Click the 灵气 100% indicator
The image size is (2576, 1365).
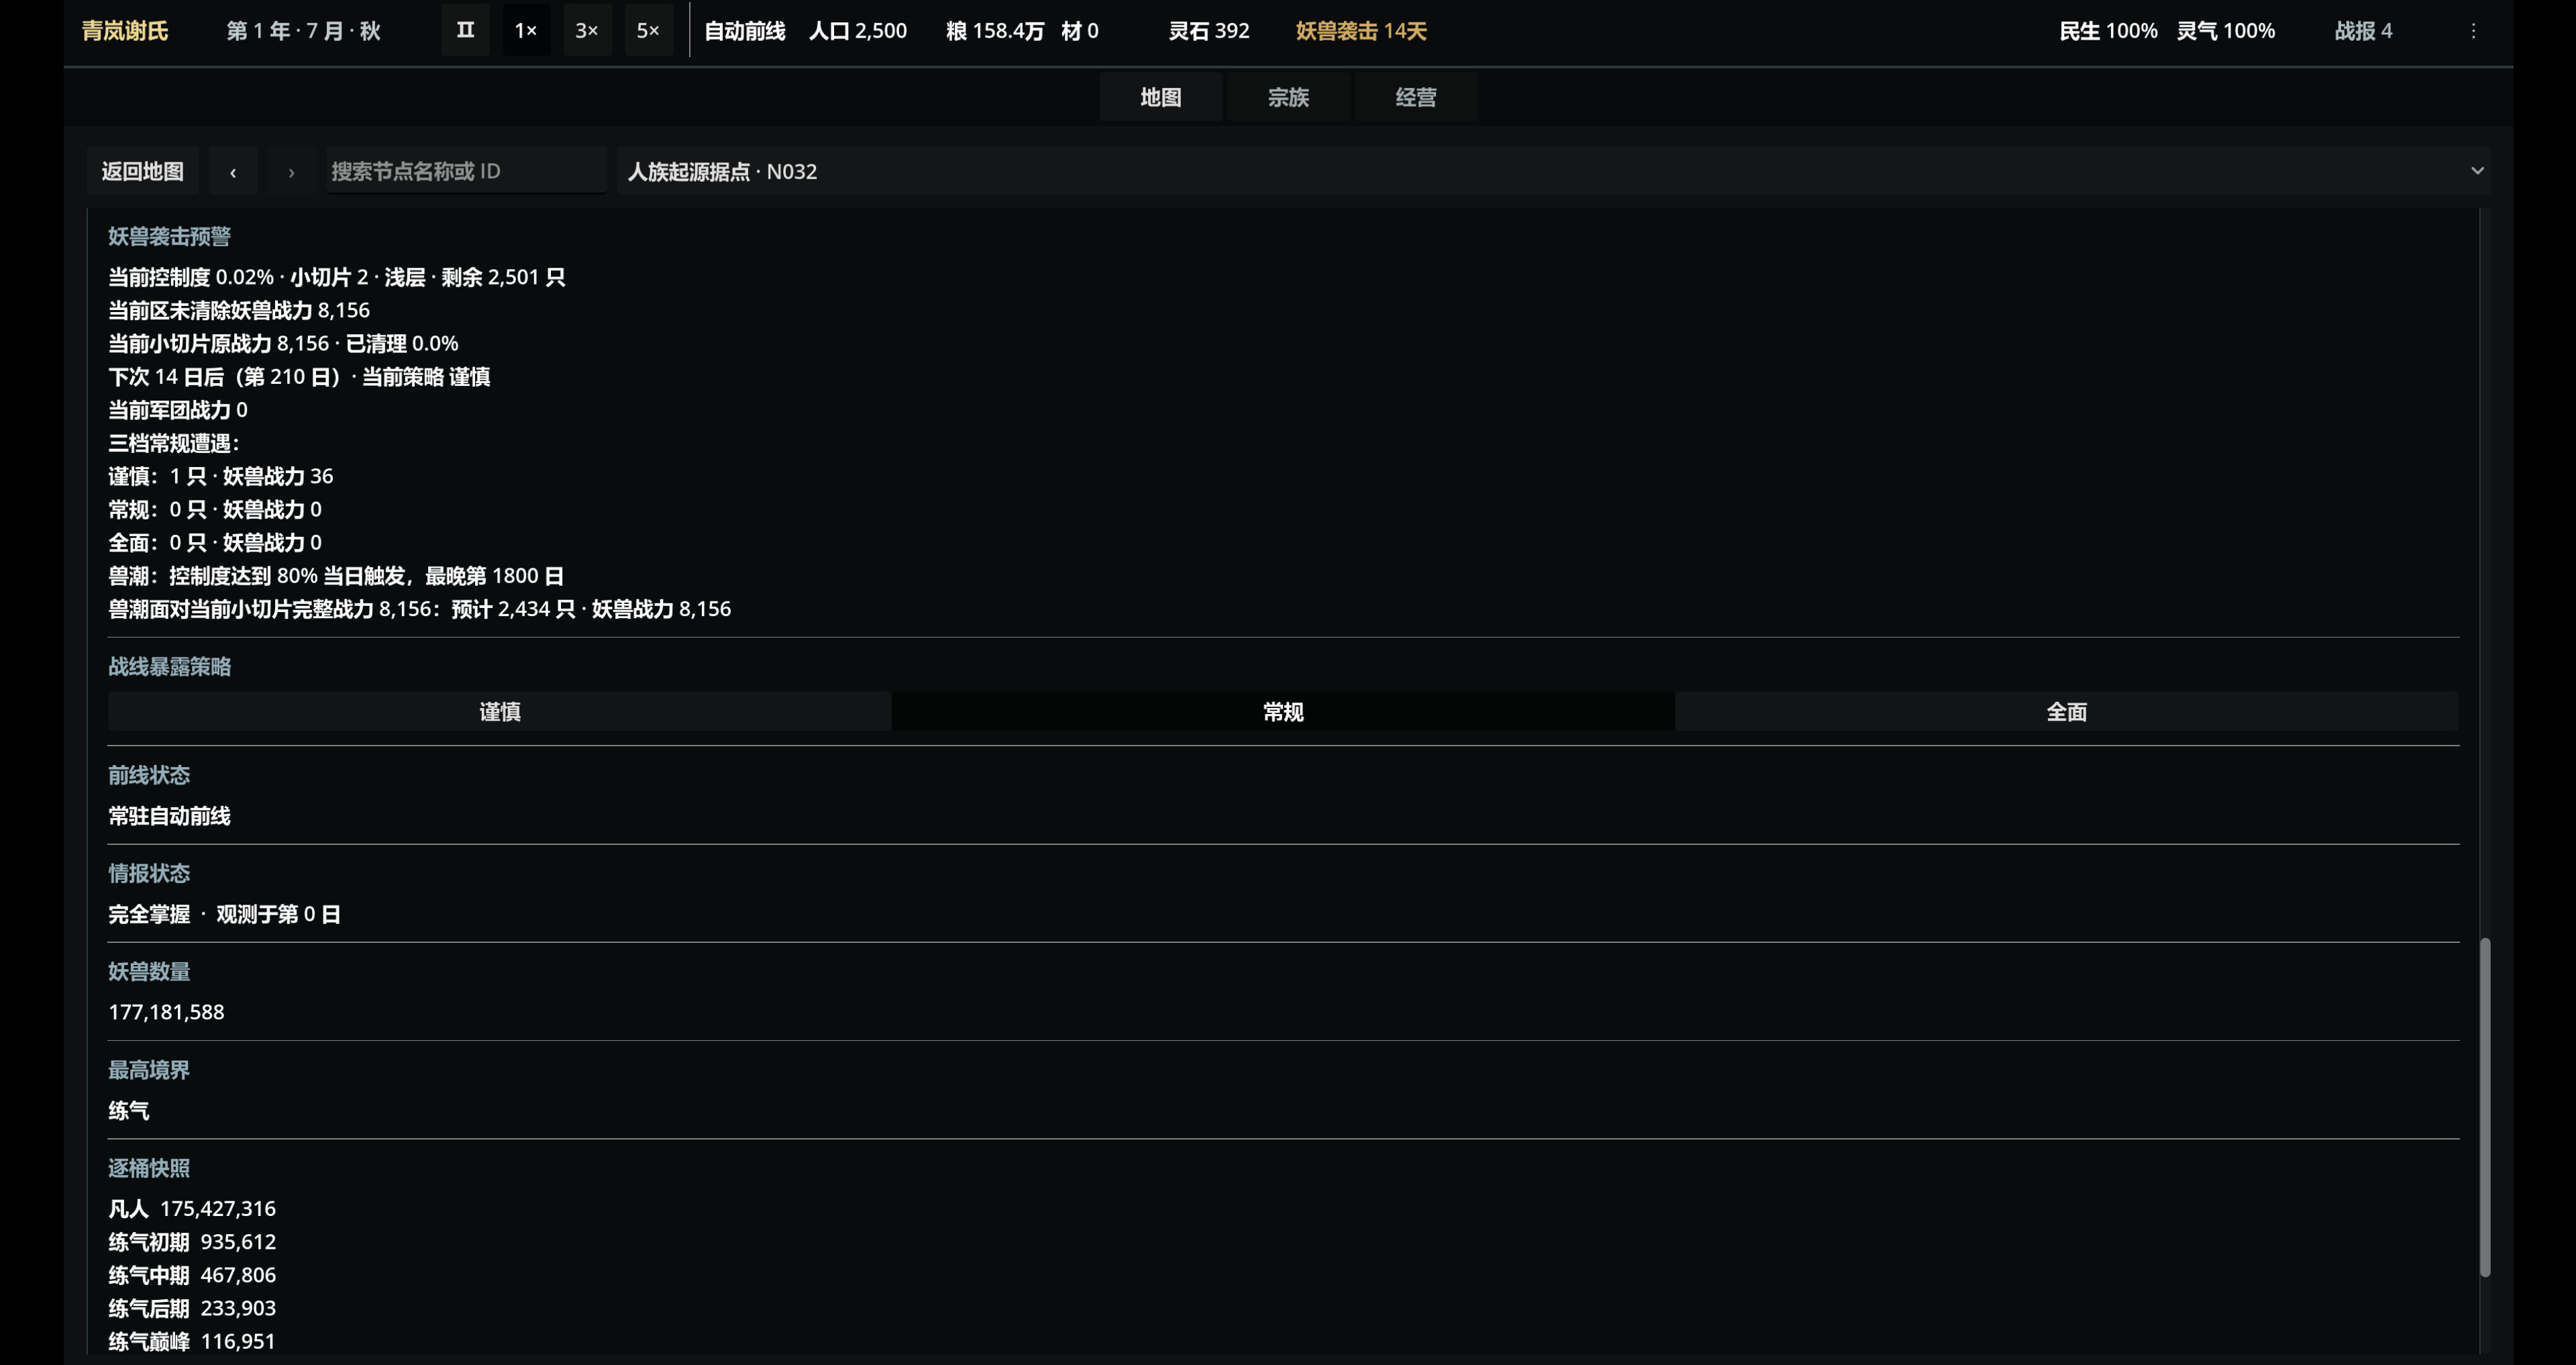2226,31
